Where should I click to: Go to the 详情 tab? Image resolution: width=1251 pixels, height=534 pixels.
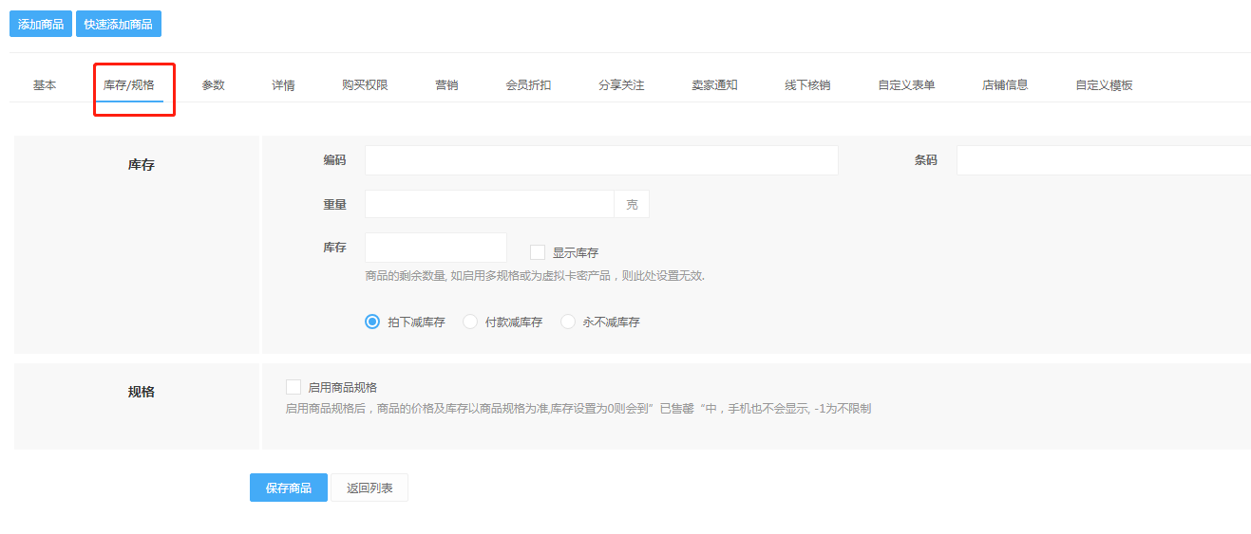tap(283, 85)
